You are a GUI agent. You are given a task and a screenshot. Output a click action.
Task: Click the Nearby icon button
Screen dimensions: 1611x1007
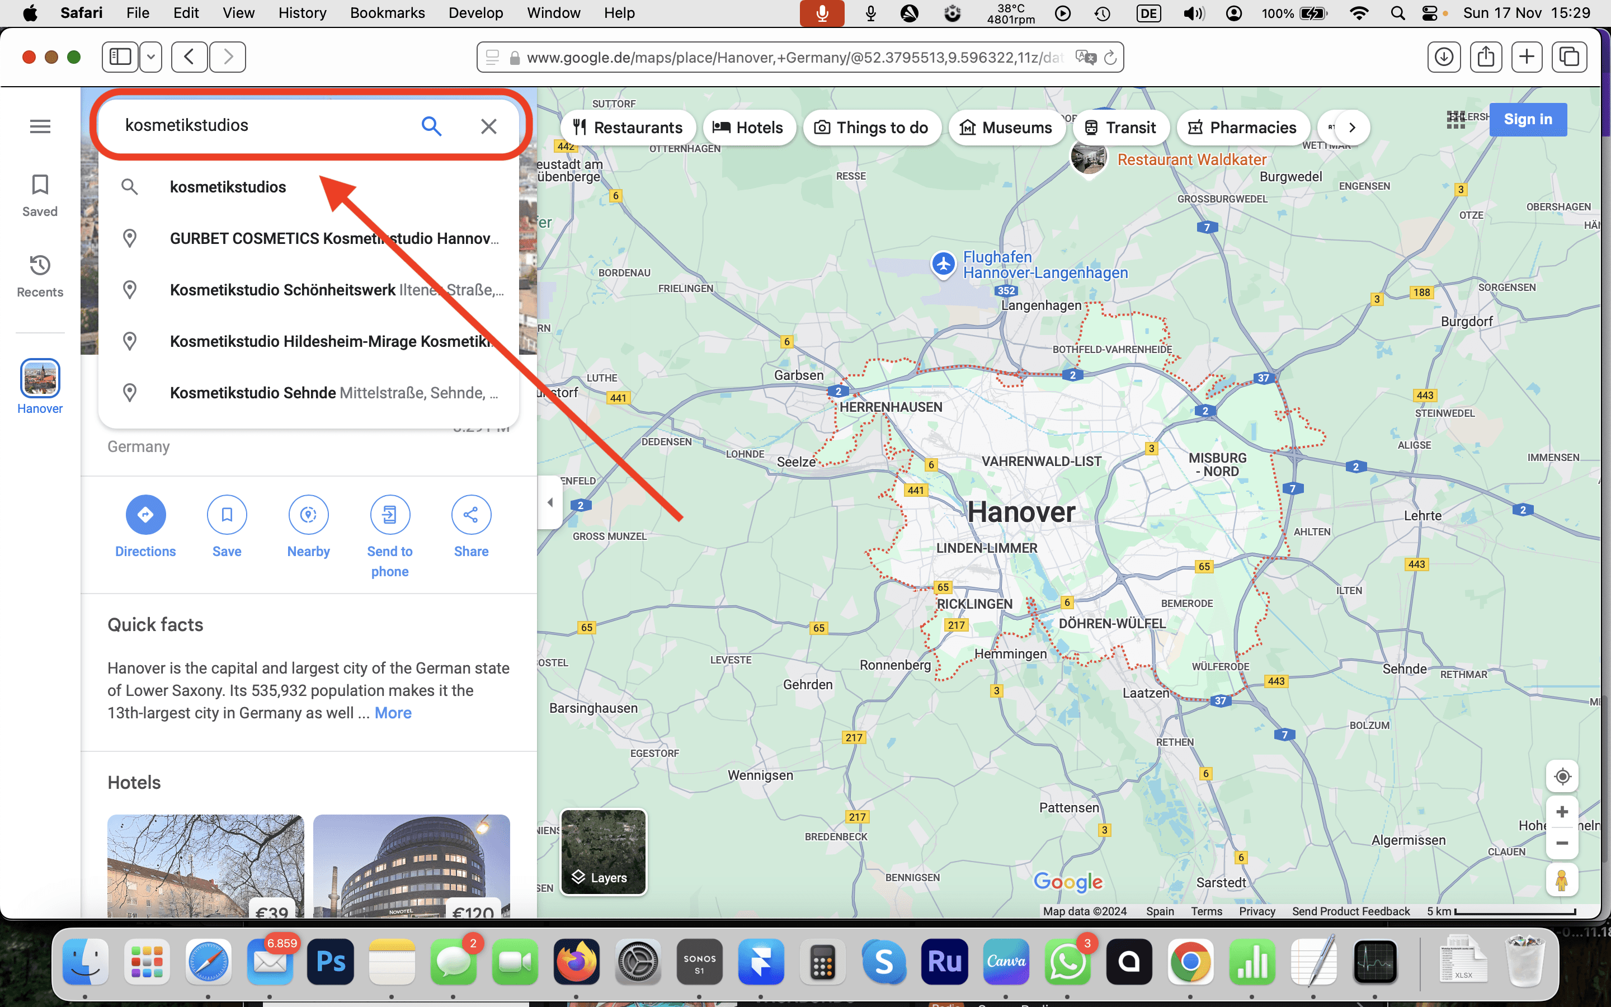click(x=308, y=515)
